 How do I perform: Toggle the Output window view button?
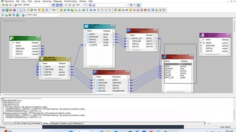58,5
